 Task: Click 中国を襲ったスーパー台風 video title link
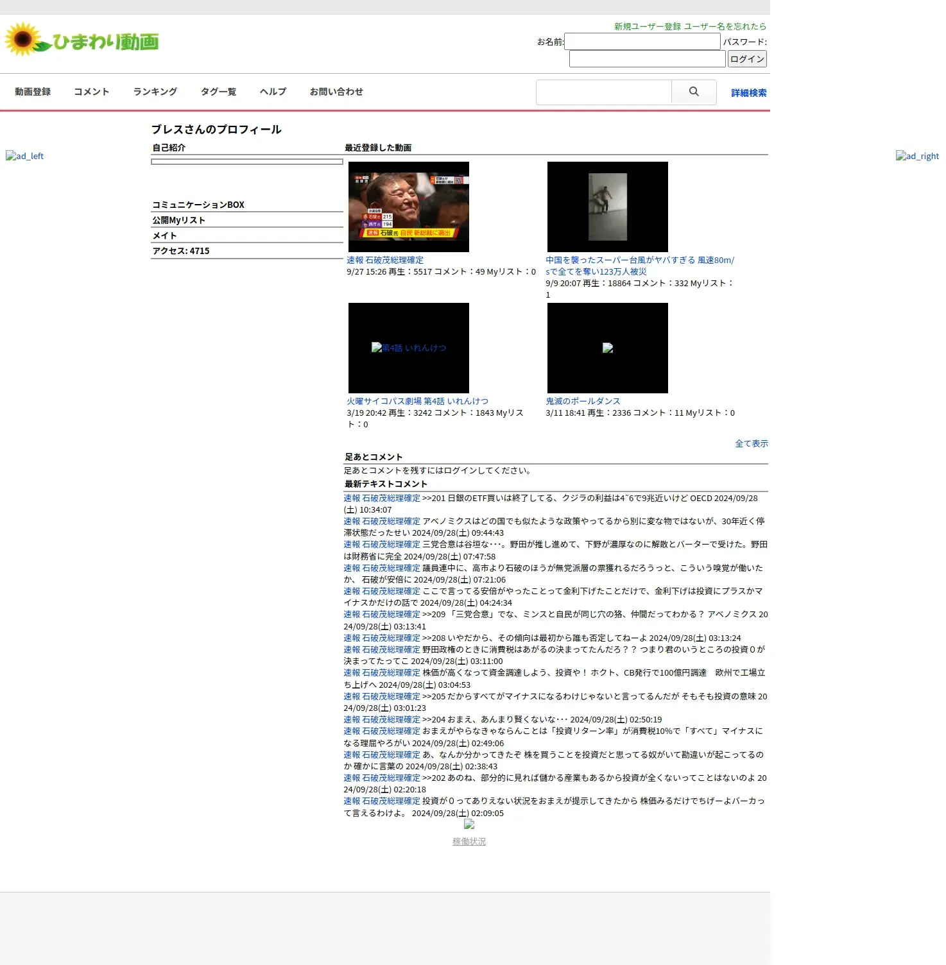(640, 266)
